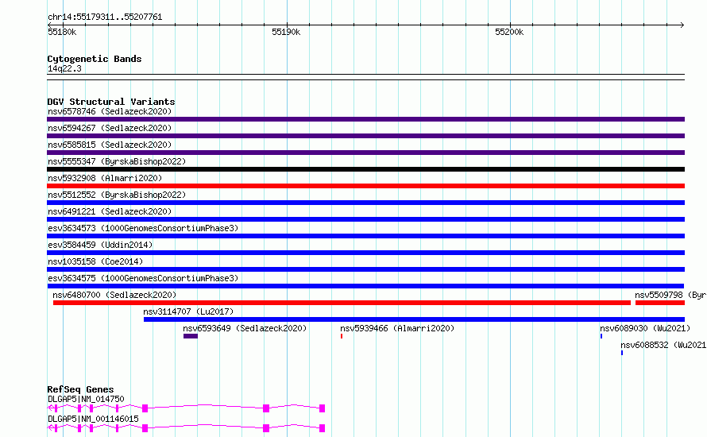Click the red bar for nsv5932908
Image resolution: width=707 pixels, height=437 pixels.
365,186
